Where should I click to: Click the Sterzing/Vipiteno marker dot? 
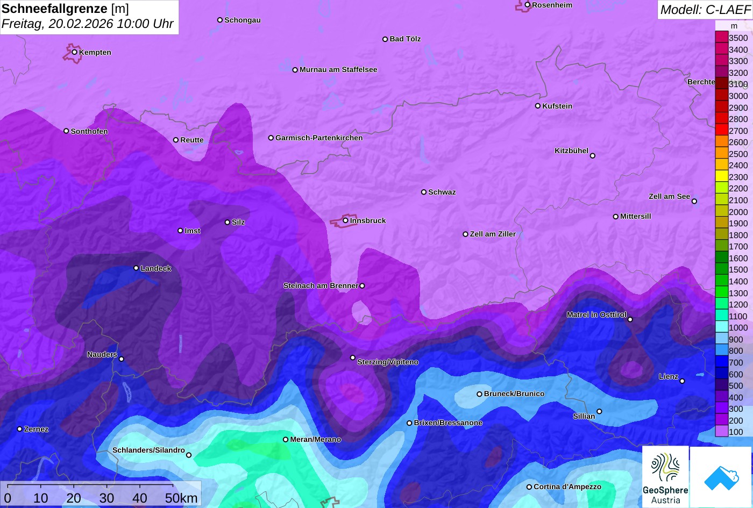click(x=353, y=357)
